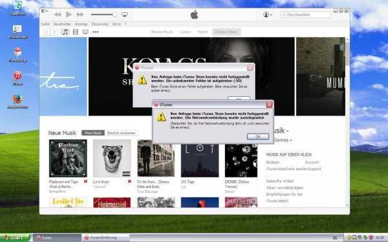Click OK in the network connection dialog
This screenshot has width=388, height=242.
tap(258, 137)
